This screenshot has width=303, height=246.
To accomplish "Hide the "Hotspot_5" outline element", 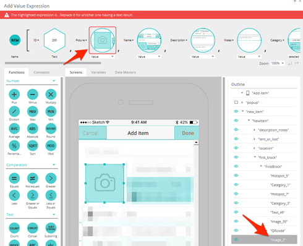I will (236, 176).
